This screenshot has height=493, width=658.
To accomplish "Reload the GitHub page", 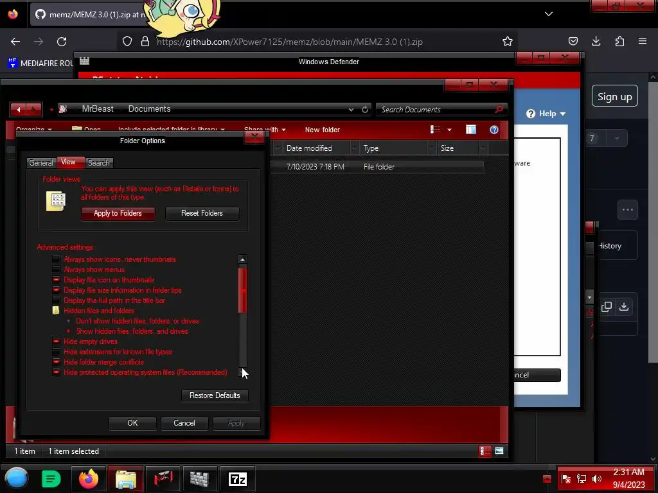I will [x=62, y=42].
